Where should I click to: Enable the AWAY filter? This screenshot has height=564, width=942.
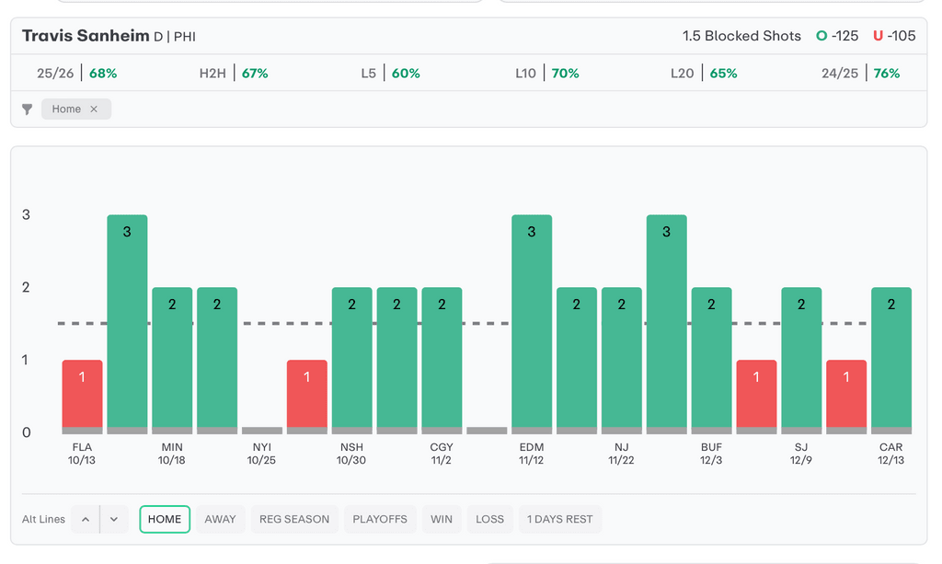[x=220, y=519]
